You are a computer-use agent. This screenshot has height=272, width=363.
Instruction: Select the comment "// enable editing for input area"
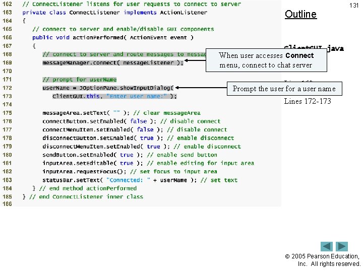pos(201,163)
